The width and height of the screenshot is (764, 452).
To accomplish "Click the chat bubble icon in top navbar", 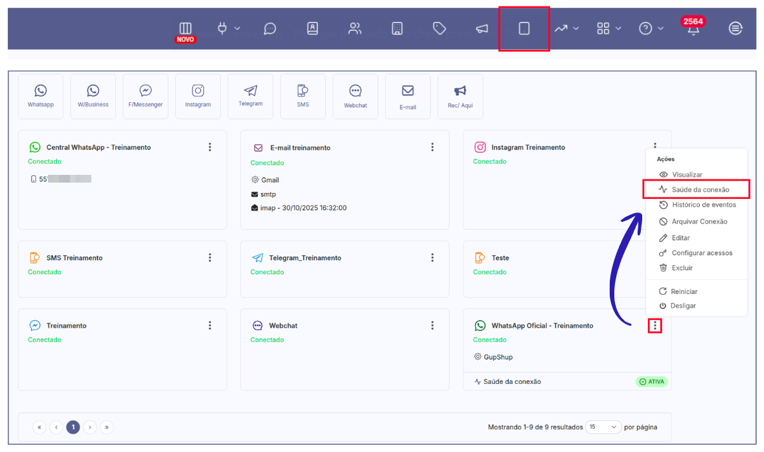I will pos(270,28).
